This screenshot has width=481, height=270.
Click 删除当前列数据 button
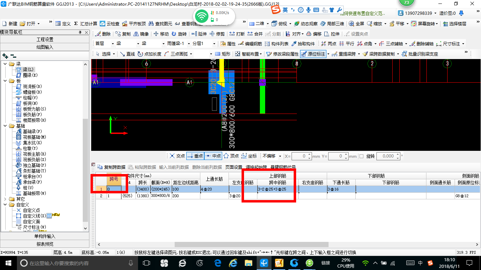click(207, 167)
